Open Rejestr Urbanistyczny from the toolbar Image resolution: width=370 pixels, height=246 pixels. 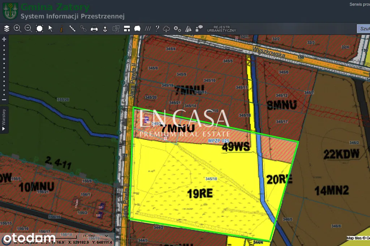(x=221, y=29)
